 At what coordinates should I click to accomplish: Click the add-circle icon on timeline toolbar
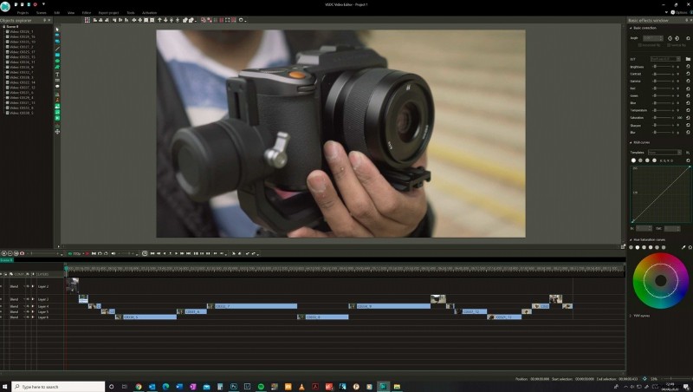[x=4, y=253]
